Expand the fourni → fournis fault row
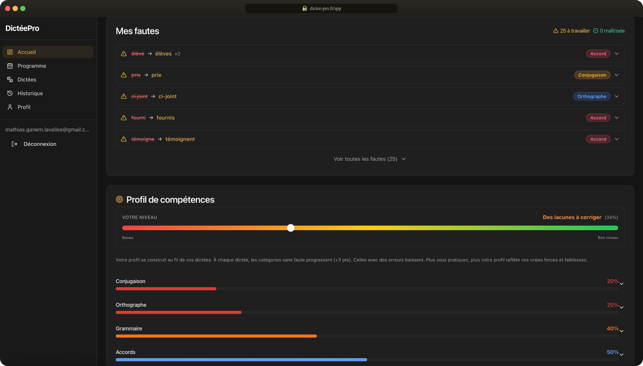Viewport: 643px width, 366px height. point(617,117)
